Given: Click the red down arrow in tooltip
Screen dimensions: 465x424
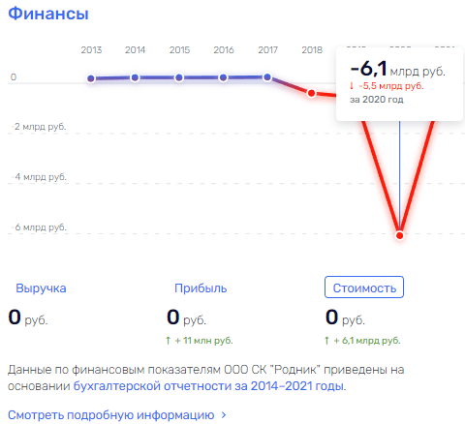Looking at the screenshot, I should click(x=352, y=86).
